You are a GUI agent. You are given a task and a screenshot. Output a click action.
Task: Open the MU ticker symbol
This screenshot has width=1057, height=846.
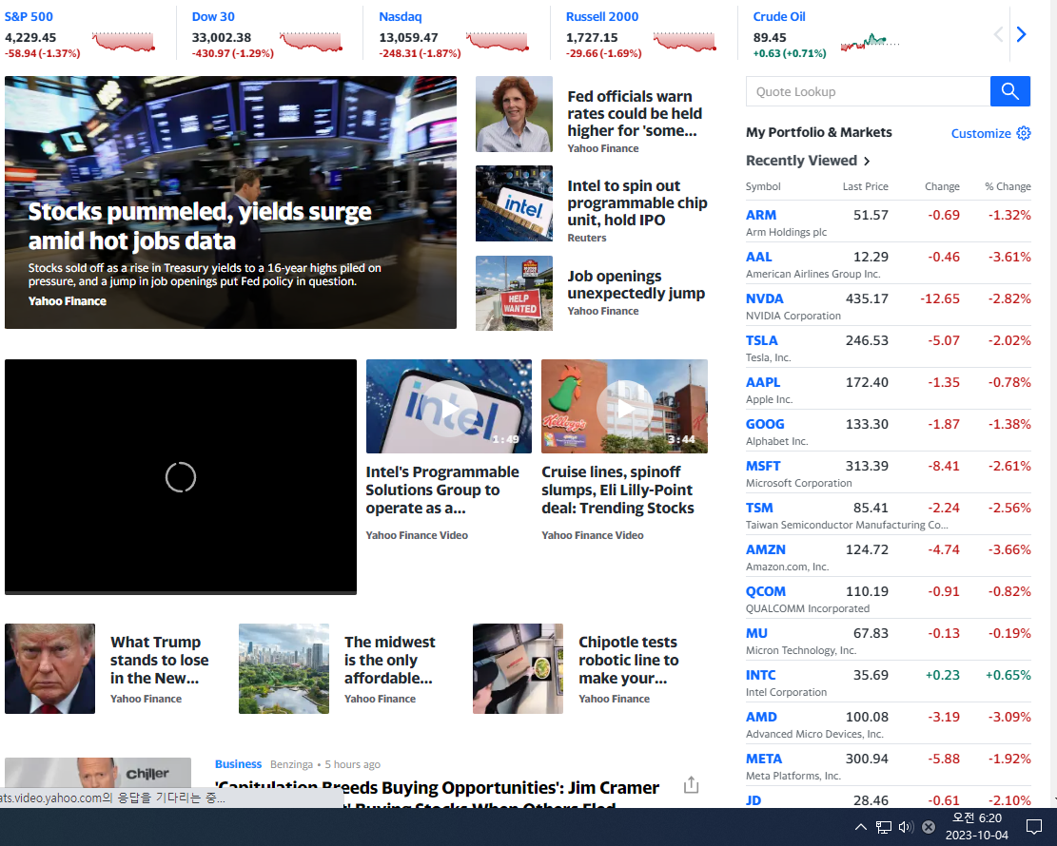click(756, 632)
